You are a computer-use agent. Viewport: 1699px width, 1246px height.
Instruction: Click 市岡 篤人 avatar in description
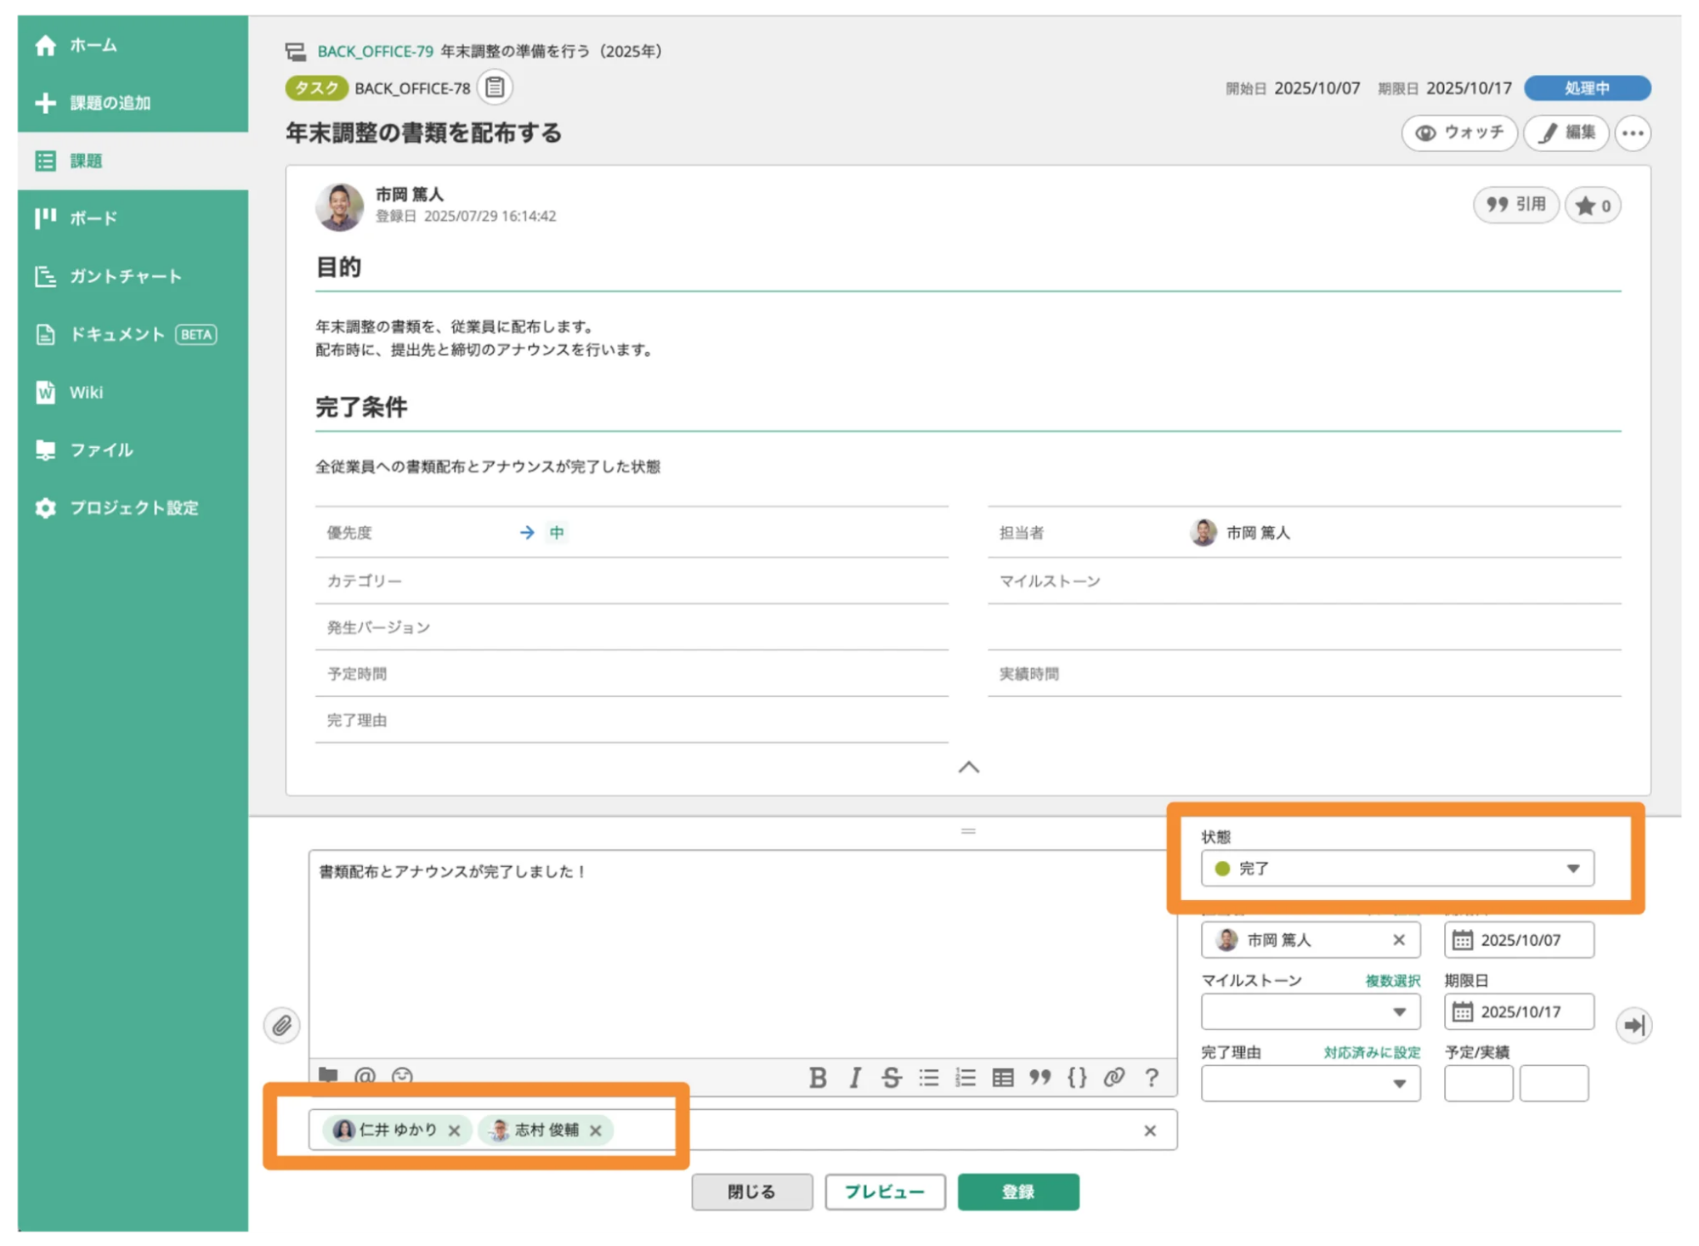pos(339,207)
